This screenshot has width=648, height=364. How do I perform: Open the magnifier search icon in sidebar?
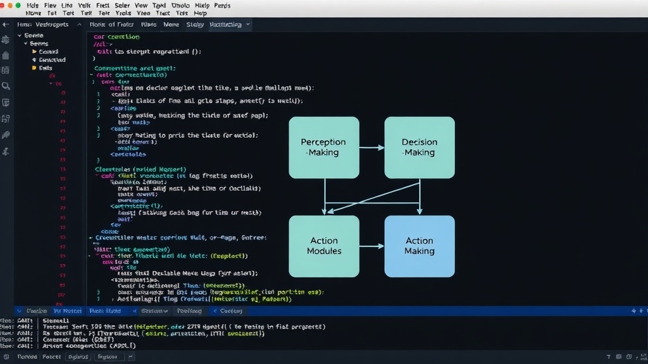point(6,86)
